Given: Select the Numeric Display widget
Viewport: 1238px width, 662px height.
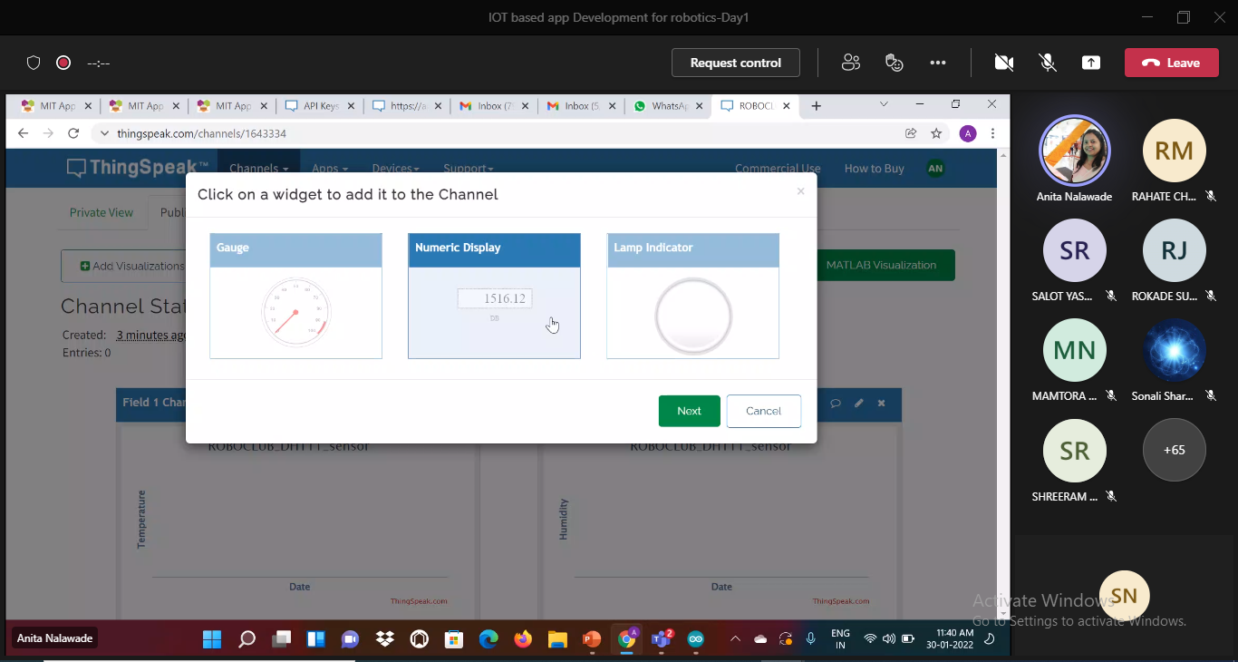Looking at the screenshot, I should 494,297.
